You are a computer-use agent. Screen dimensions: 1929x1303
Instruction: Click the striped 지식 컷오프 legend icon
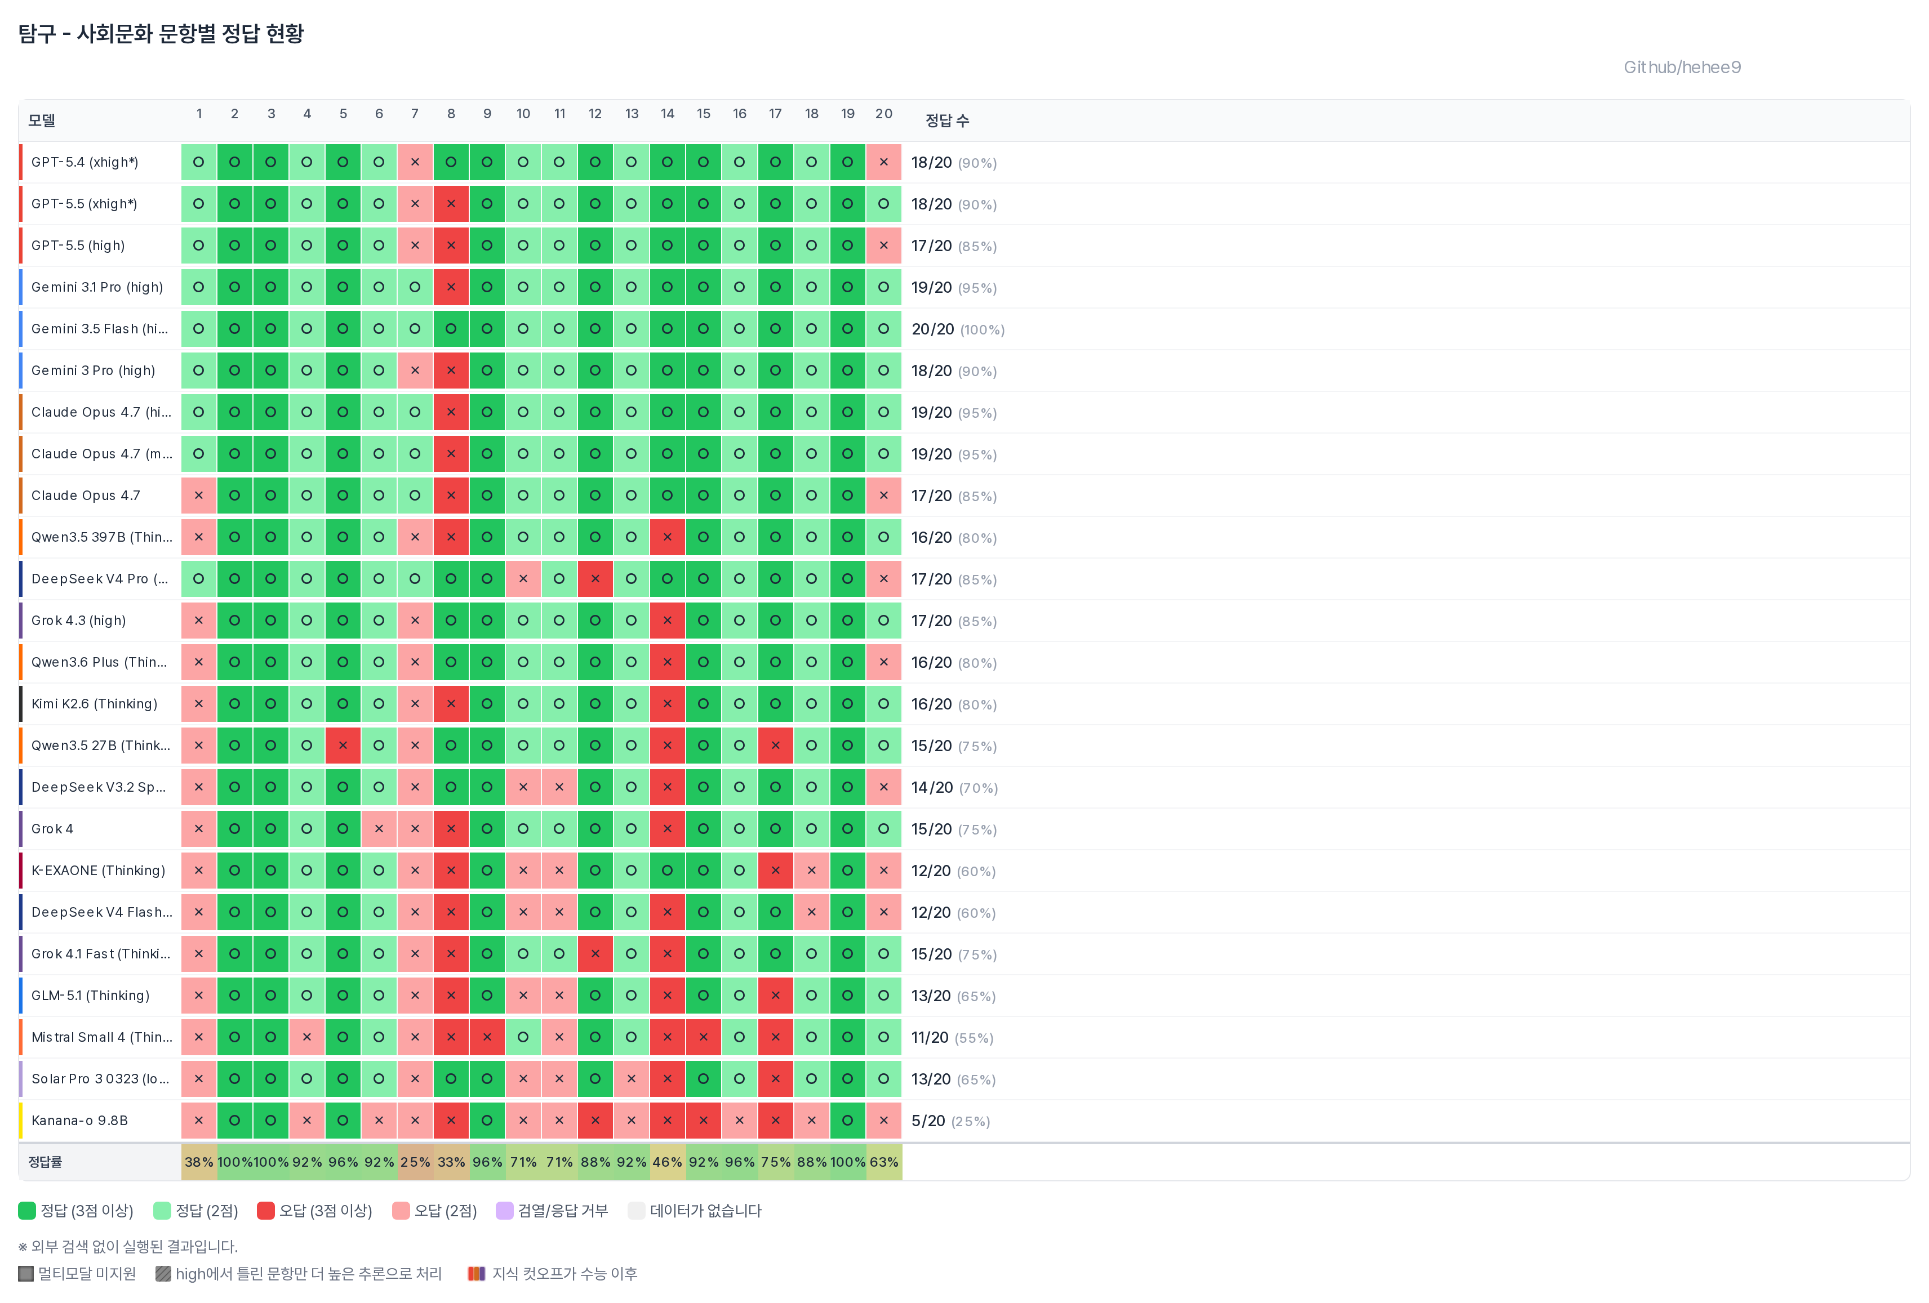click(x=477, y=1273)
